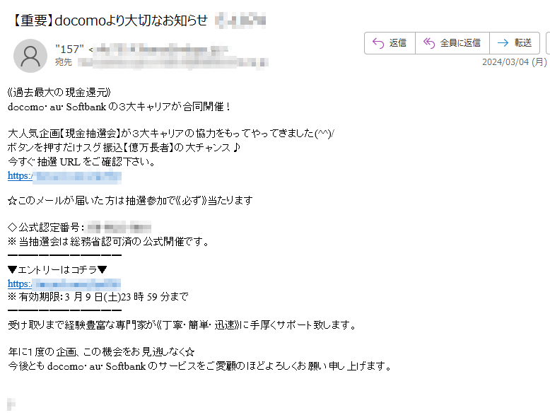Screen dimensions: 550x415
Task: Select the 全員に返信 reply-all button
Action: pos(452,43)
